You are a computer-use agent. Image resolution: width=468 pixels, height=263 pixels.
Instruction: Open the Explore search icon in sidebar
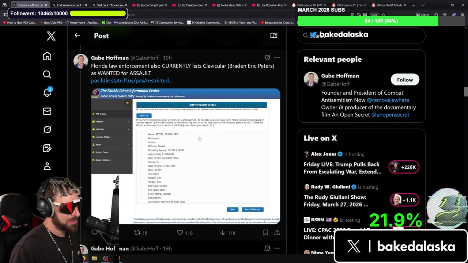[47, 75]
